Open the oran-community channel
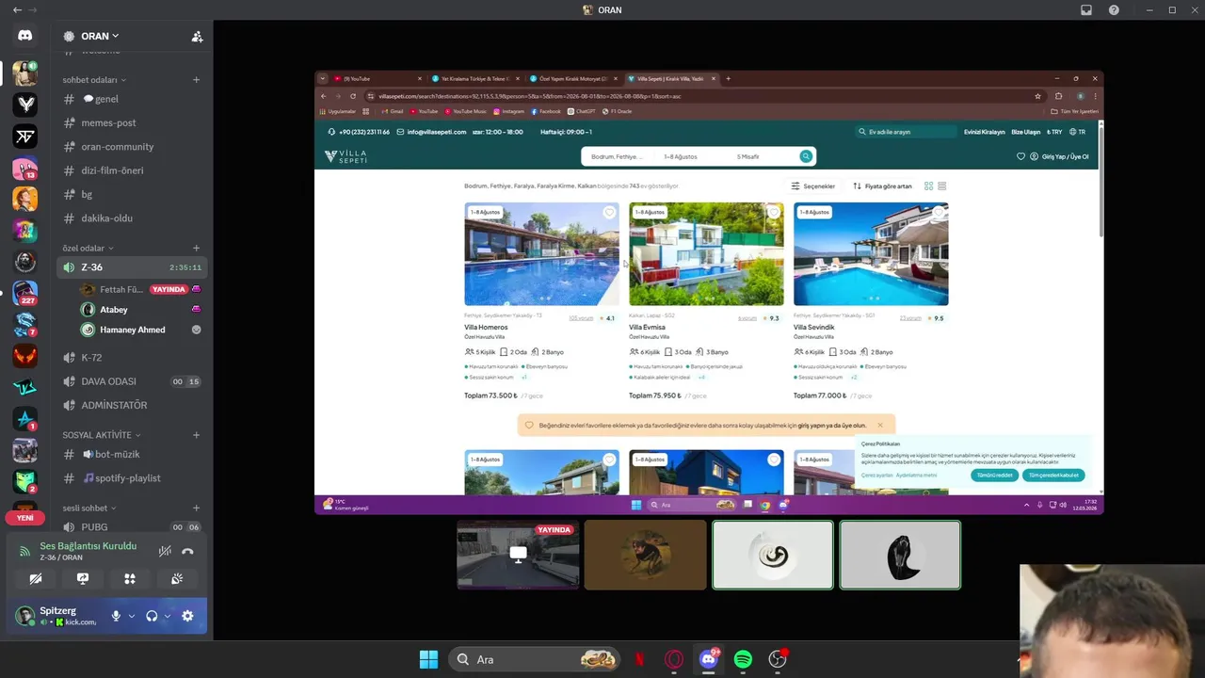 point(131,147)
